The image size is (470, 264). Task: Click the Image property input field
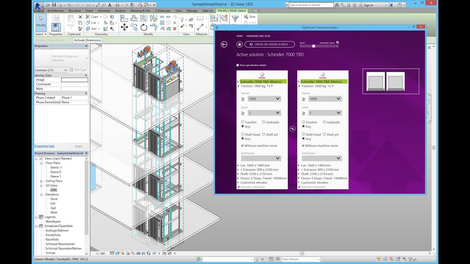pos(75,80)
